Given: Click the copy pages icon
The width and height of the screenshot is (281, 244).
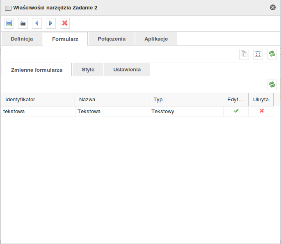Looking at the screenshot, I should click(244, 54).
